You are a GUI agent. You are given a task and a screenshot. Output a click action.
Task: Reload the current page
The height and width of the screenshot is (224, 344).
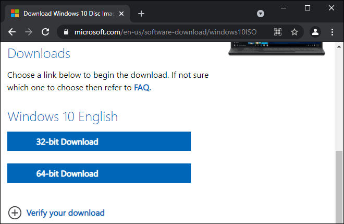point(45,32)
